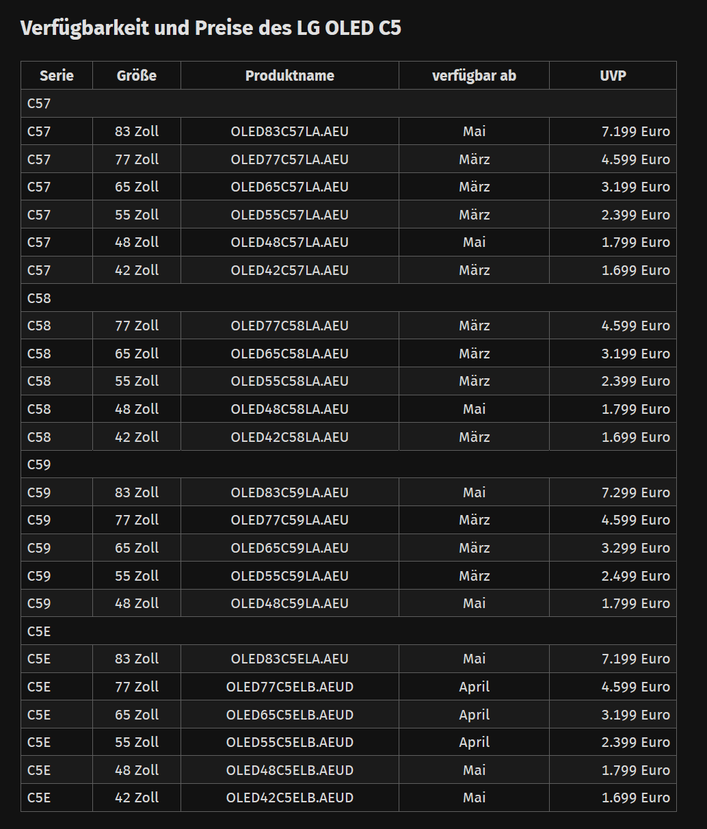Viewport: 707px width, 829px height.
Task: Click '65 Zoll' in the OLED65C5ELB.AEUD row
Action: pyautogui.click(x=137, y=715)
